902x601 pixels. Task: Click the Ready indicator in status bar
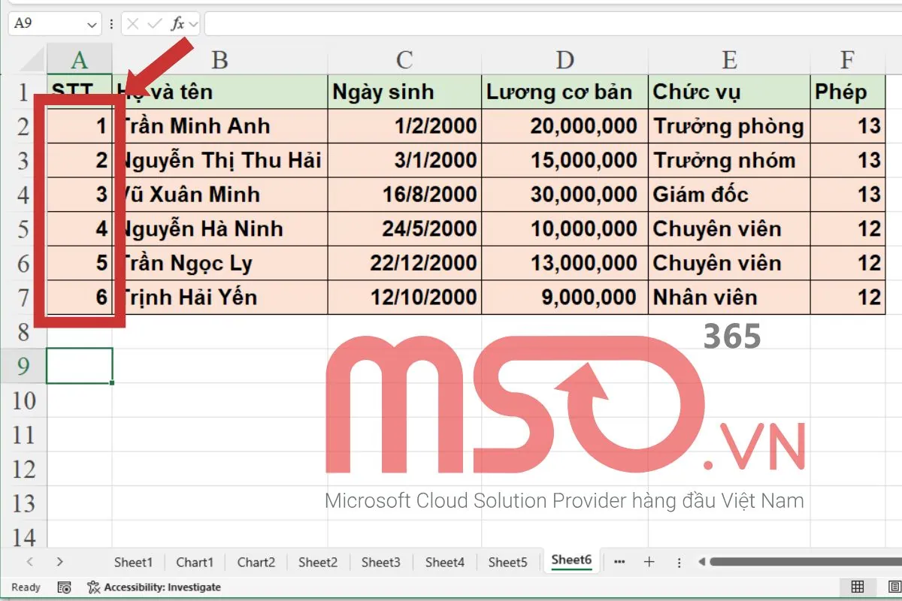25,587
